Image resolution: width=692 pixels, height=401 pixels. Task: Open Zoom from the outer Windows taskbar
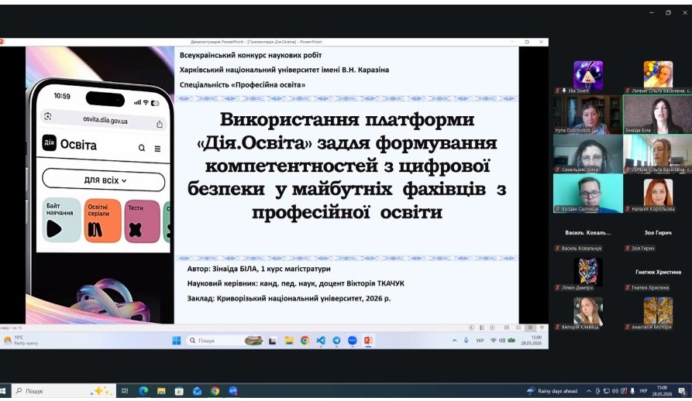pos(232,391)
